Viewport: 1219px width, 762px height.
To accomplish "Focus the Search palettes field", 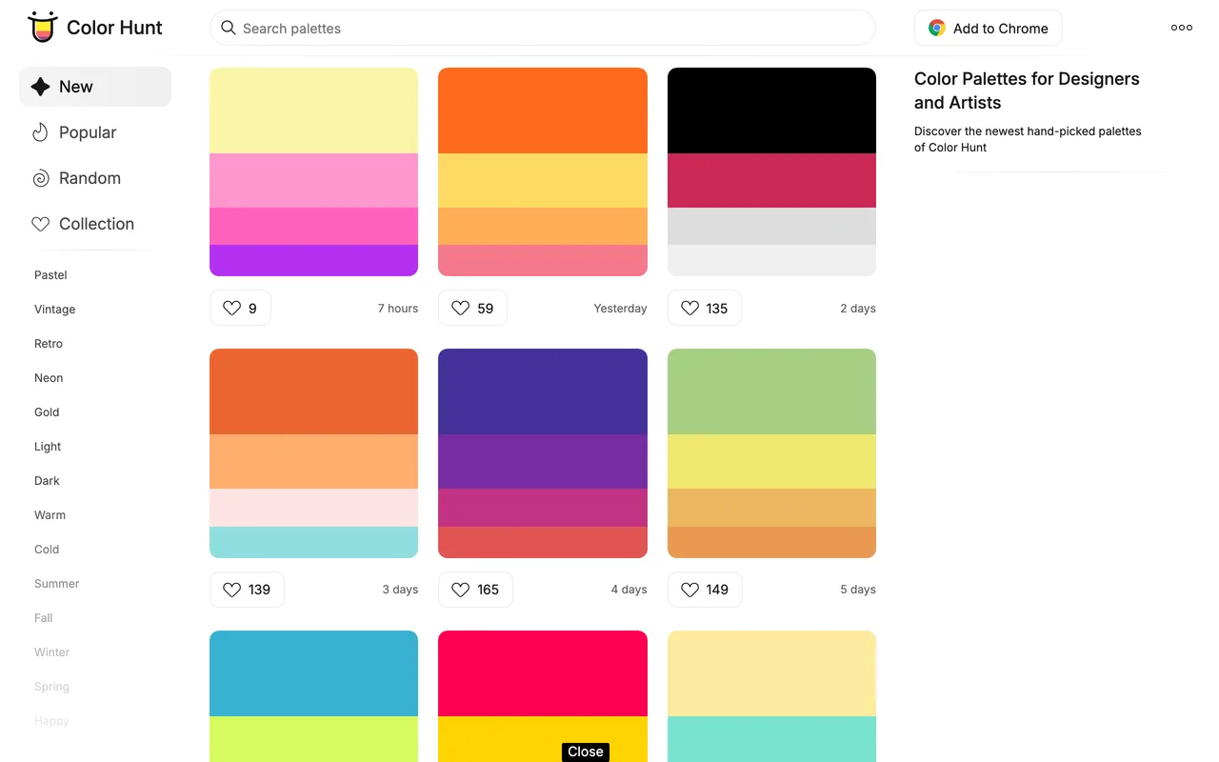I will click(543, 28).
